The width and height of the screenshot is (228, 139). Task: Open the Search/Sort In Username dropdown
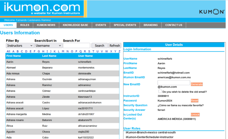pos(48,46)
